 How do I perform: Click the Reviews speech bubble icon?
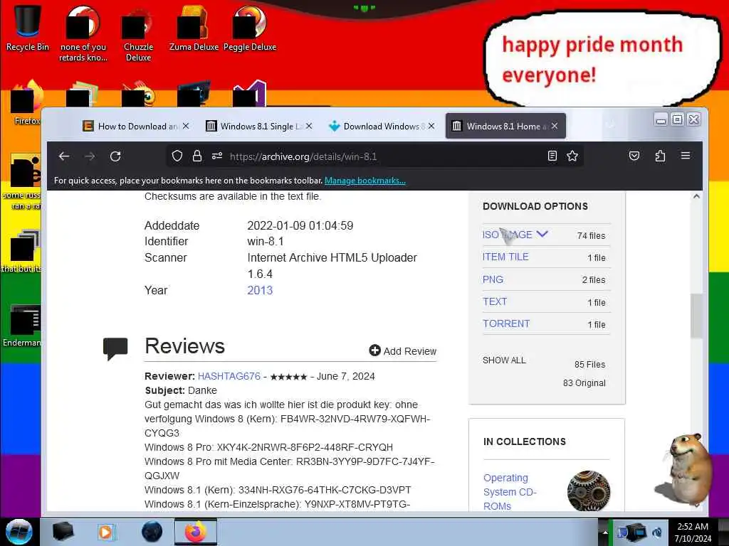[x=115, y=348]
